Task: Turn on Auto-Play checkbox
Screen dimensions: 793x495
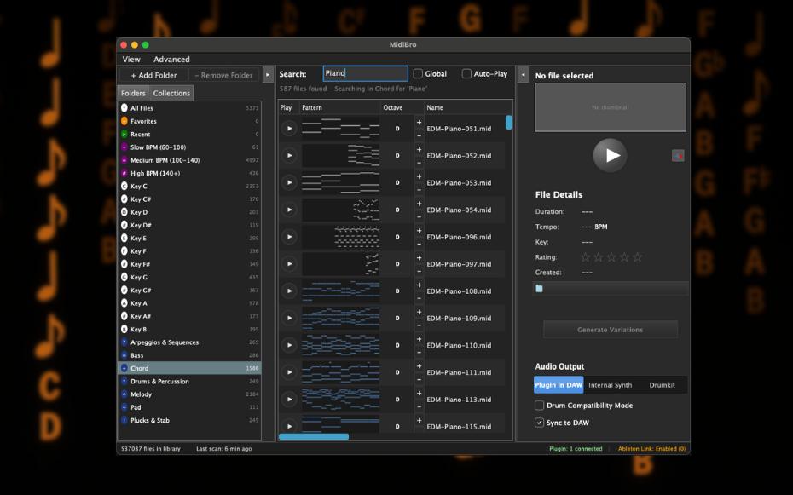Action: [x=466, y=74]
